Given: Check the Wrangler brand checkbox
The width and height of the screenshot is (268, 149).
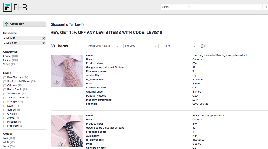Looking at the screenshot, I should coord(5,102).
